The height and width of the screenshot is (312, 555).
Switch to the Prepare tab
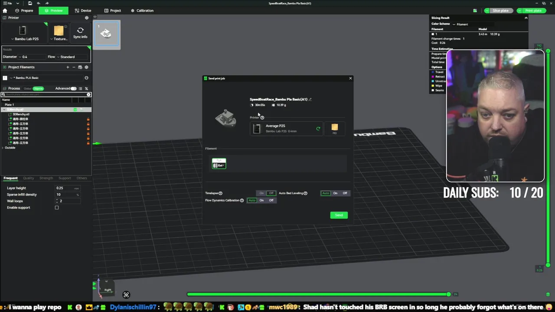click(x=24, y=10)
